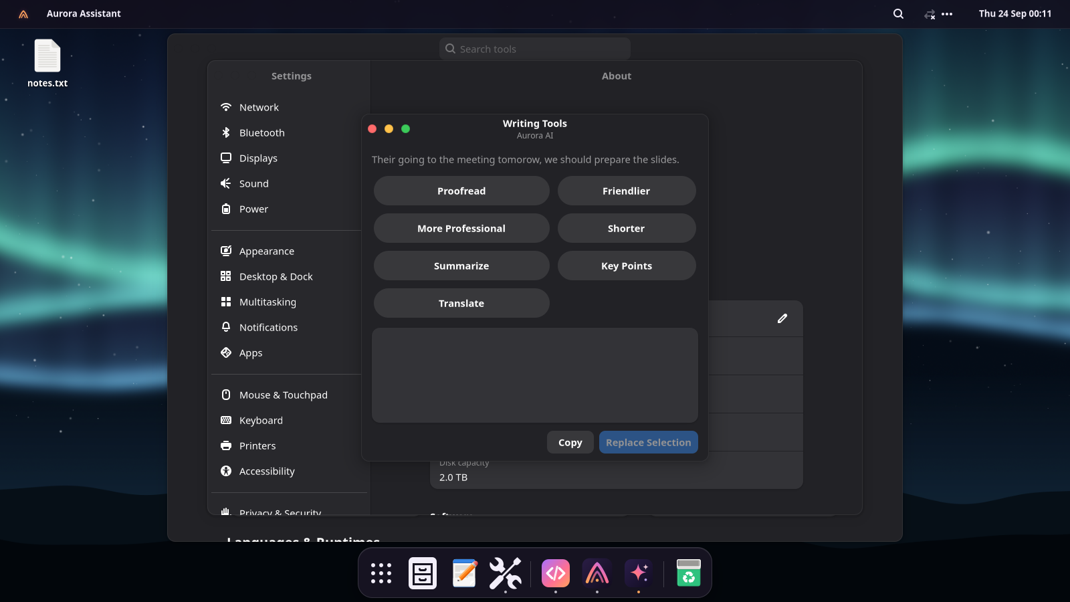The height and width of the screenshot is (602, 1070).
Task: Launch the file manager from the dock
Action: (423, 573)
